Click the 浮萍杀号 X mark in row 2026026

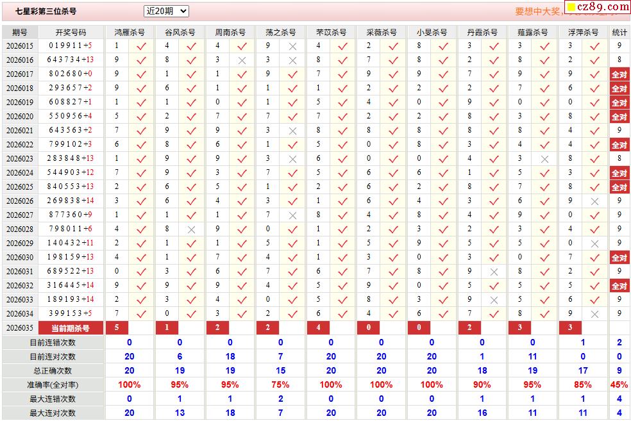tap(595, 201)
